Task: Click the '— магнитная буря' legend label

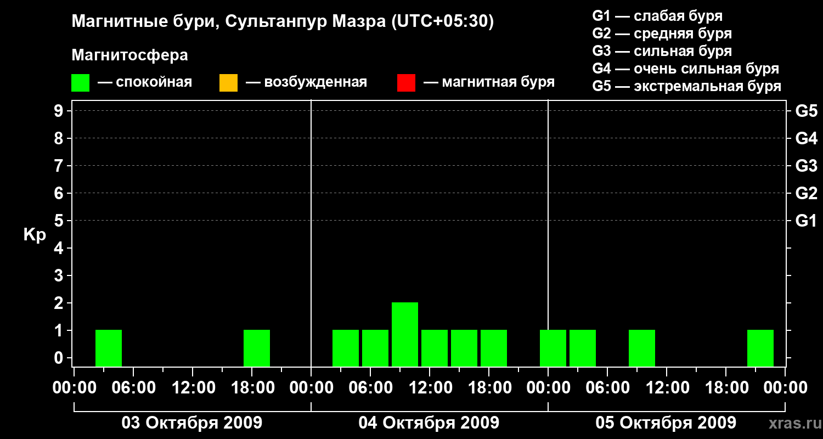Action: pyautogui.click(x=489, y=83)
